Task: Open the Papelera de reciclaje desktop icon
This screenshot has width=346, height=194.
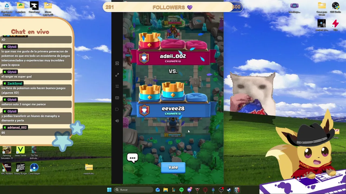Action: click(7, 9)
